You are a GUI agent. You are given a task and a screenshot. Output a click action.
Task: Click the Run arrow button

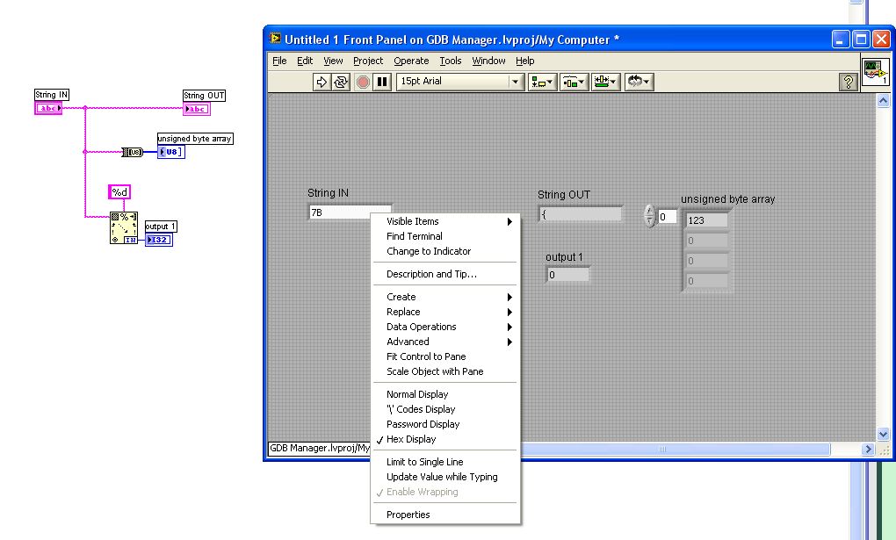[x=322, y=82]
